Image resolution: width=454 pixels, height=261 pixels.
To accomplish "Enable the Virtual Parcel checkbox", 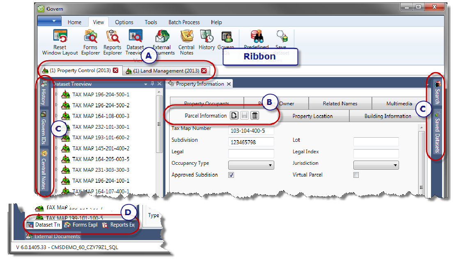I will (356, 175).
